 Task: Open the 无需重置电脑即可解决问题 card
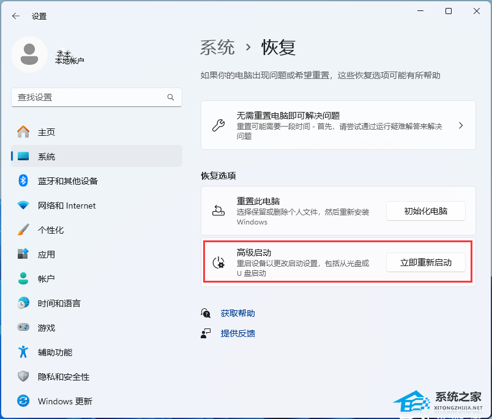click(338, 125)
